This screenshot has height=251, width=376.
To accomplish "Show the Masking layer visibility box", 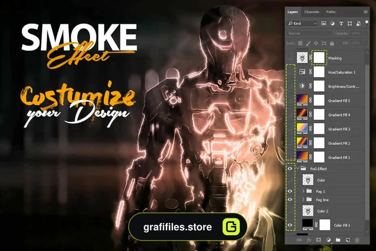I will click(x=290, y=58).
